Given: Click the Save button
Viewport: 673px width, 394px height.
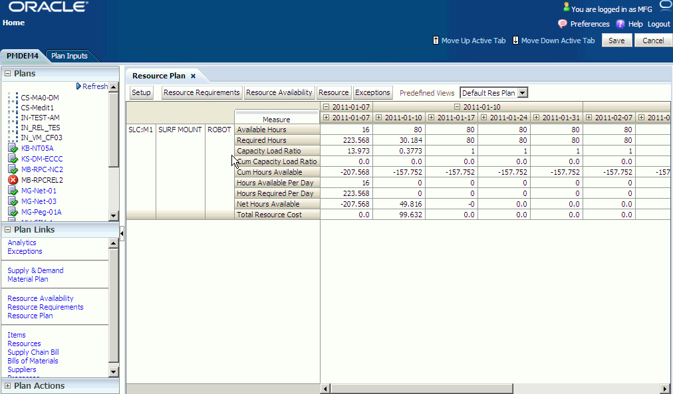Looking at the screenshot, I should pyautogui.click(x=616, y=41).
